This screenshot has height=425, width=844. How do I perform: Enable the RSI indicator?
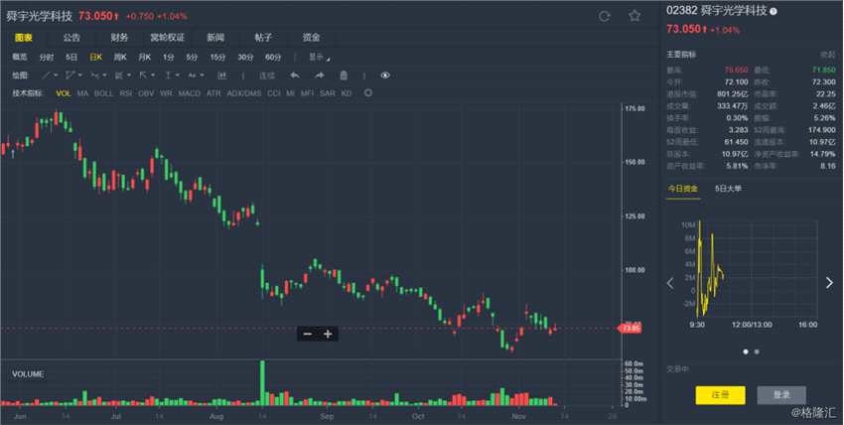pyautogui.click(x=125, y=93)
